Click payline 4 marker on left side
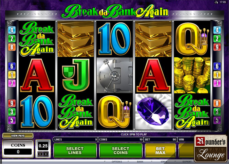This screenshot has height=164, width=229. [x=12, y=30]
